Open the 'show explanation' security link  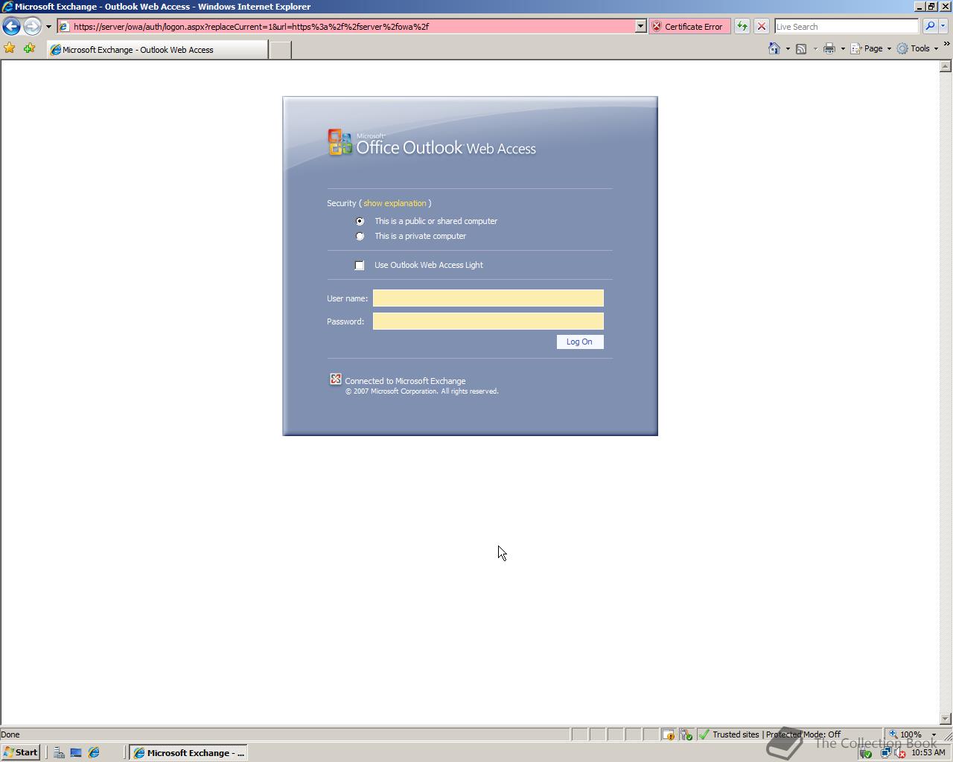[395, 203]
